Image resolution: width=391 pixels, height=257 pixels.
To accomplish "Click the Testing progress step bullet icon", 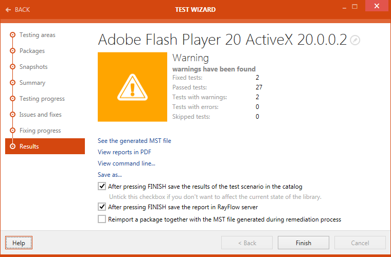I will [x=12, y=99].
